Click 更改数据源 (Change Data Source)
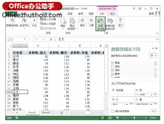The image size is (164, 124). (72, 24)
